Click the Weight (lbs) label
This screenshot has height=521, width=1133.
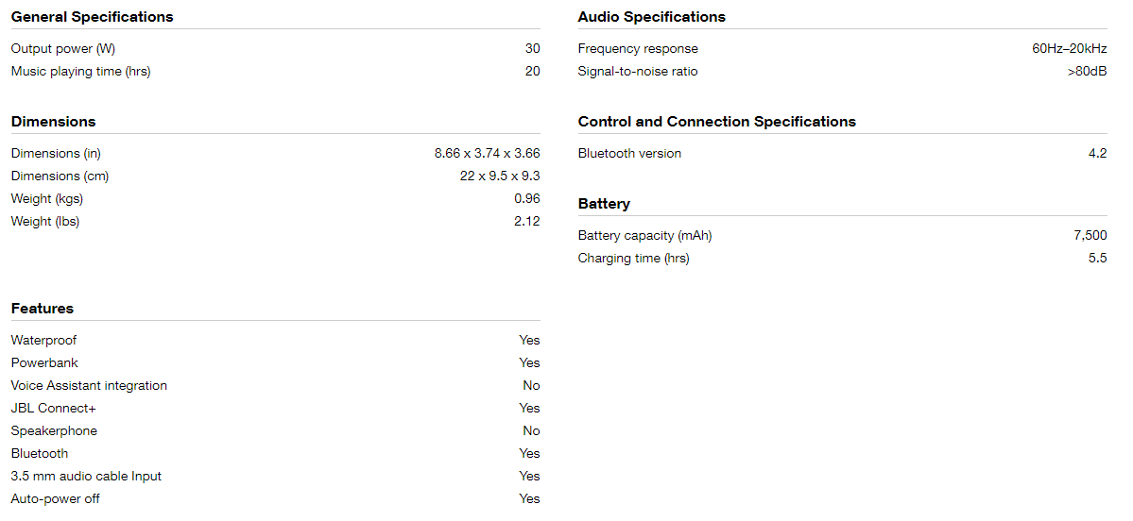click(x=44, y=222)
